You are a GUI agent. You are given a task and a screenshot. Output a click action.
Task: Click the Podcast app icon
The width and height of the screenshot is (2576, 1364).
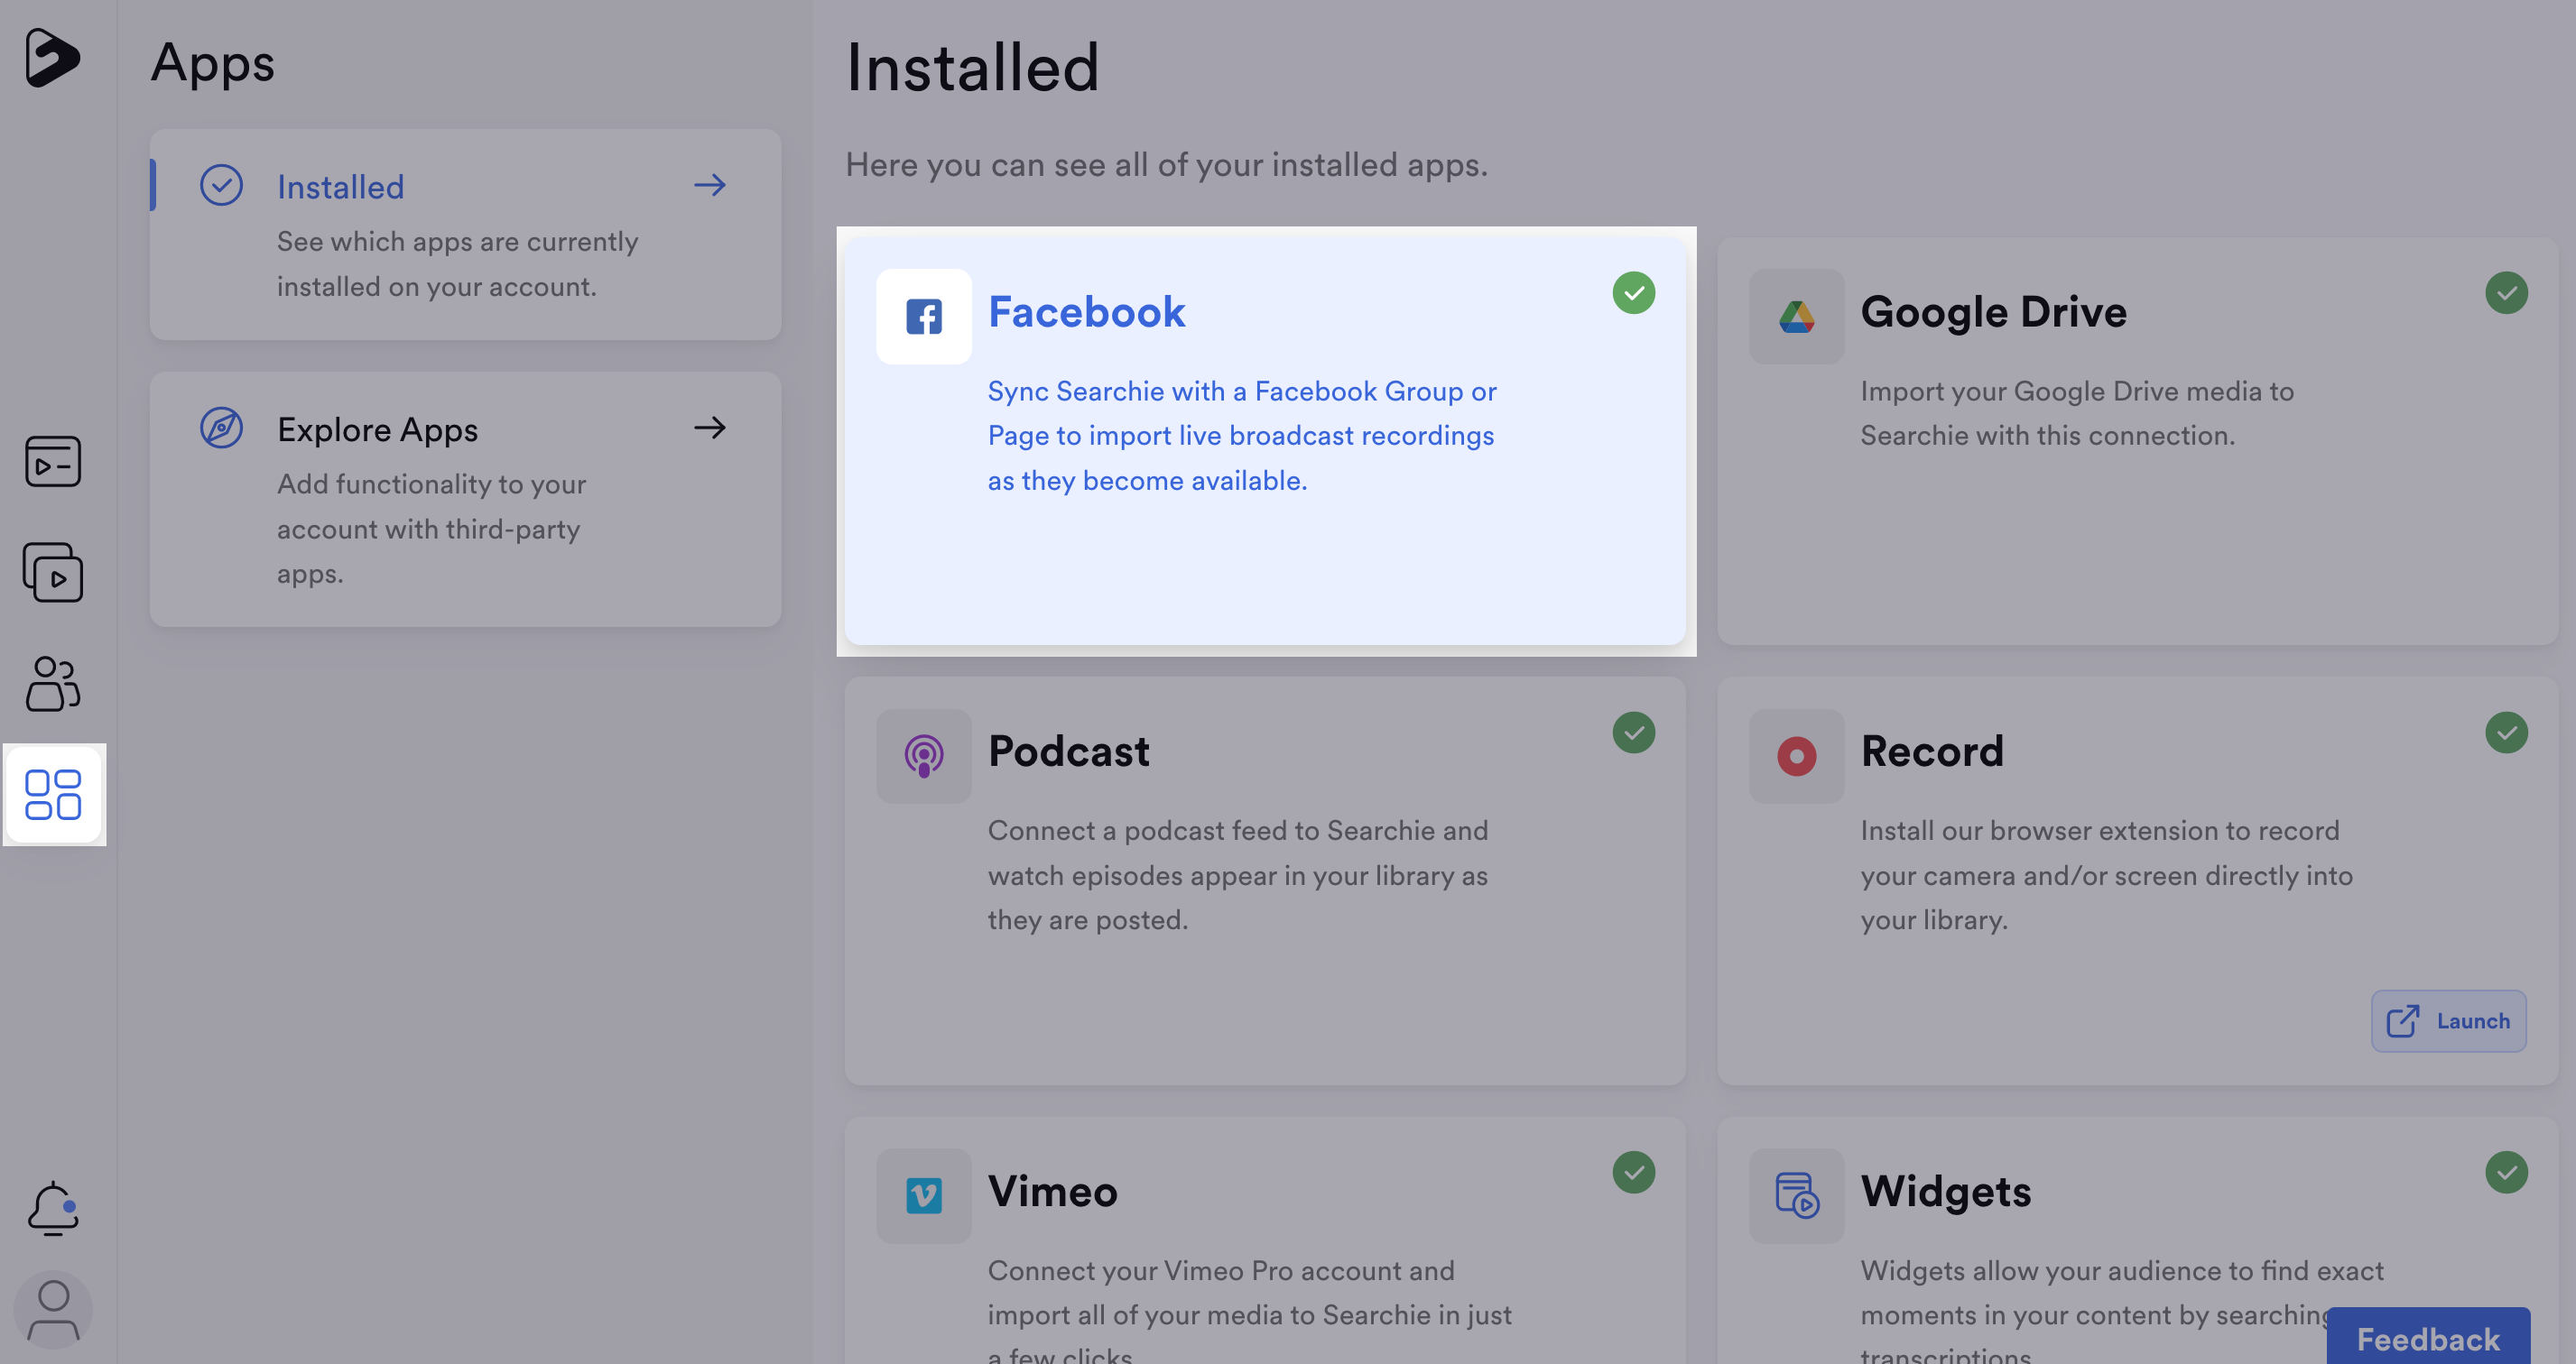[x=923, y=757]
